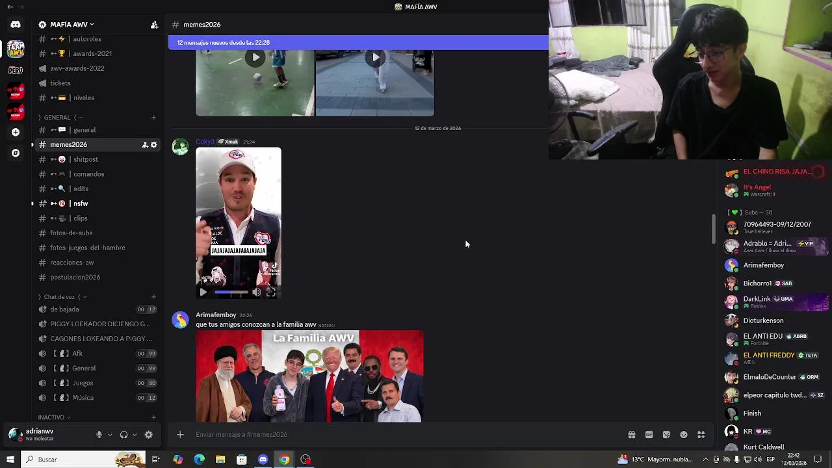Switch to the comandos channel

click(x=97, y=174)
